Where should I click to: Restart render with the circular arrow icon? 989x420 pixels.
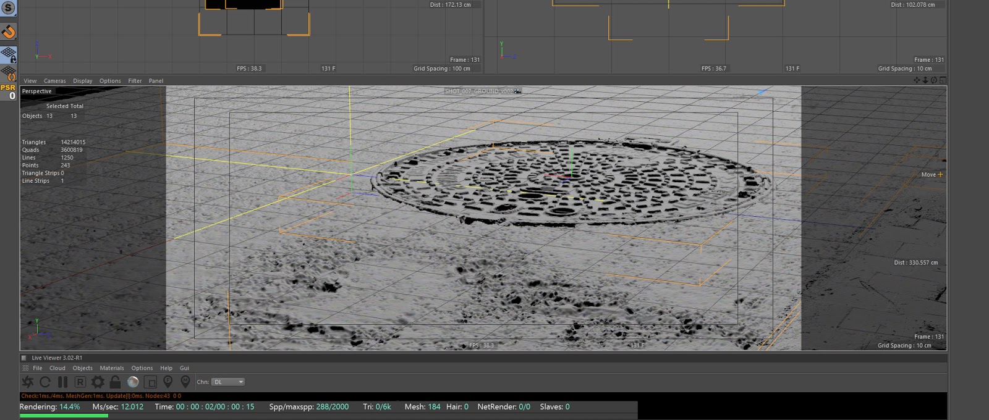[x=45, y=382]
